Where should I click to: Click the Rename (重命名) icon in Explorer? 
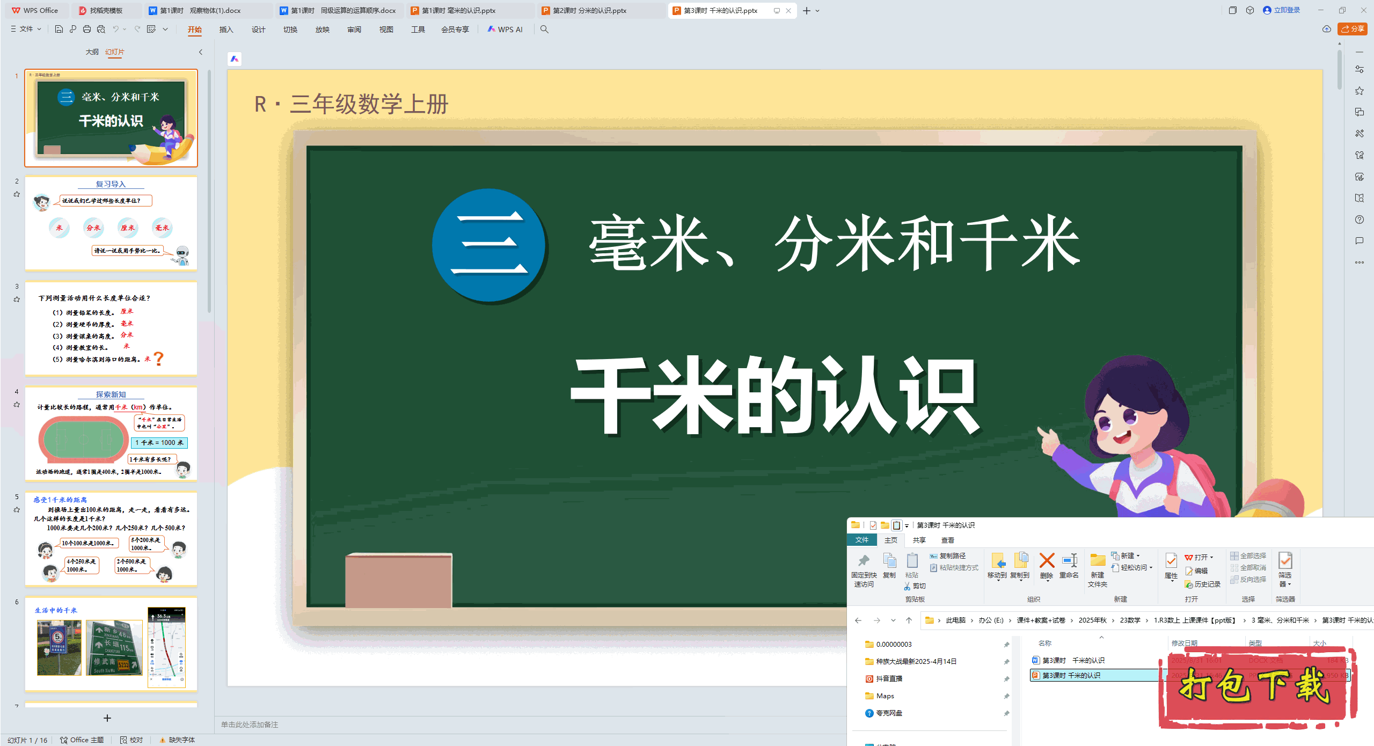click(x=1069, y=561)
